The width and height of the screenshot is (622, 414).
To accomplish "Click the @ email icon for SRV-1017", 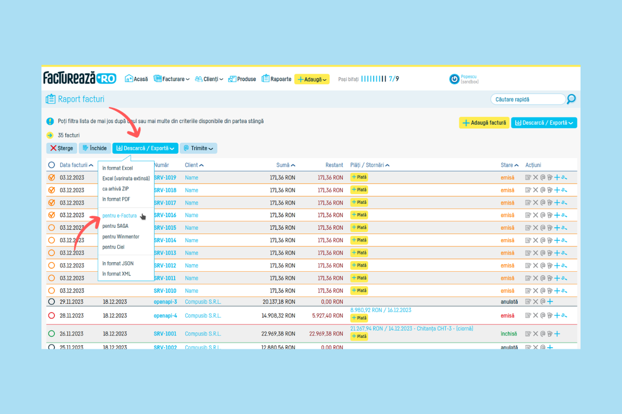I will (543, 202).
